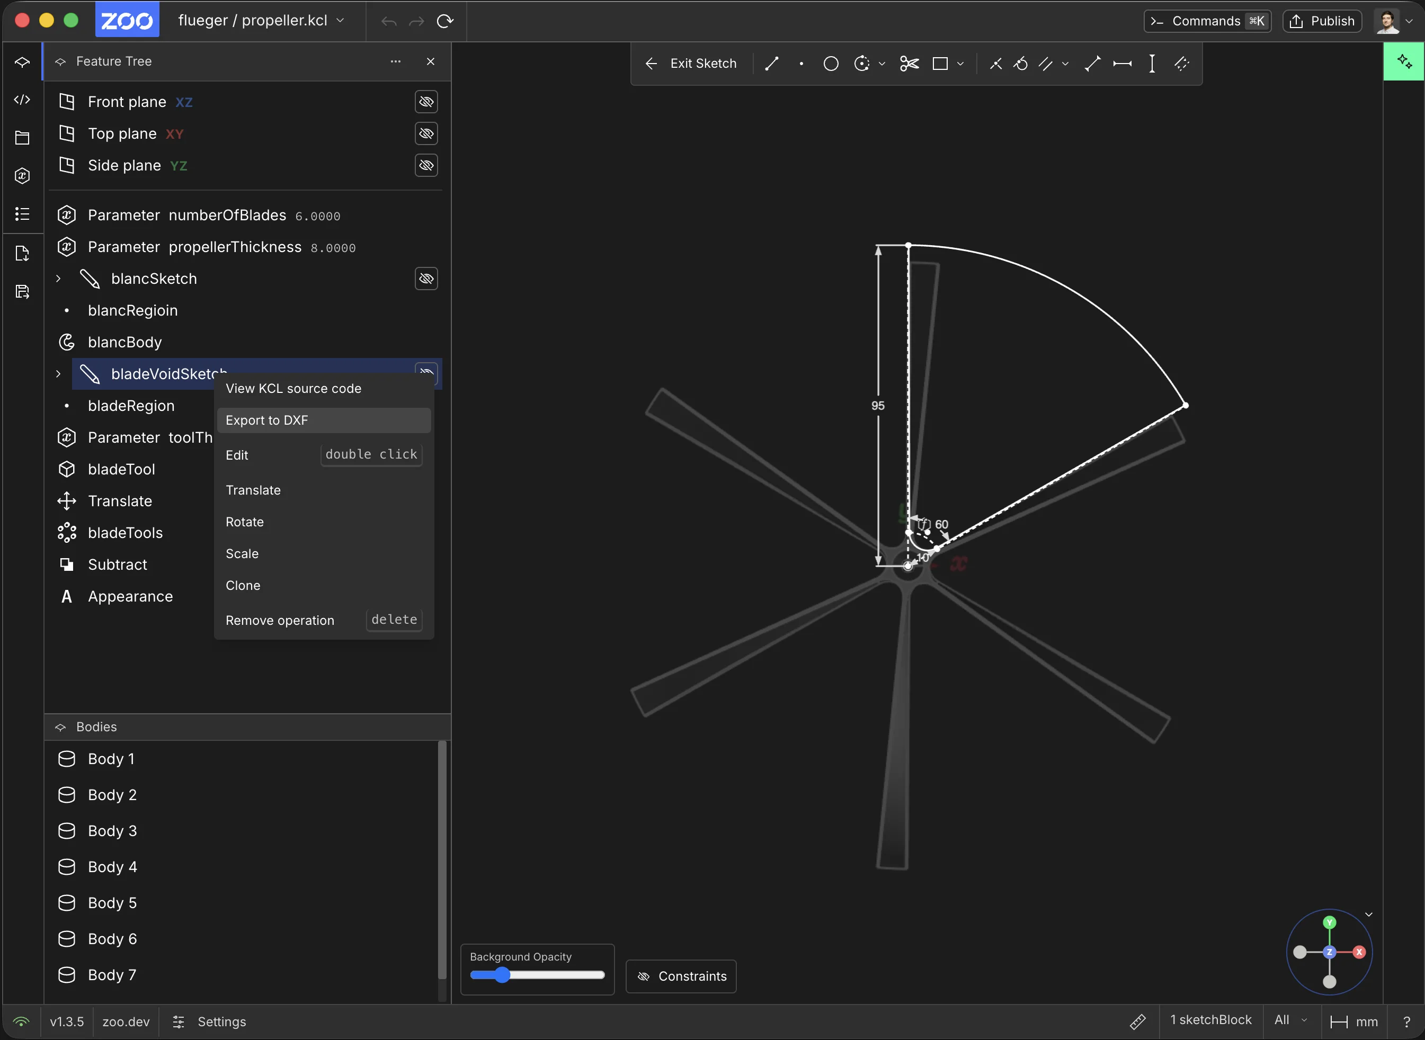Expand the blancSketch tree item

(x=59, y=279)
